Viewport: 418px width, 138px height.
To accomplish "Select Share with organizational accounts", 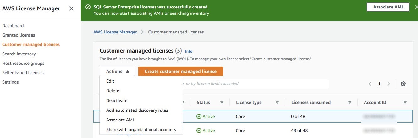I will tap(141, 130).
